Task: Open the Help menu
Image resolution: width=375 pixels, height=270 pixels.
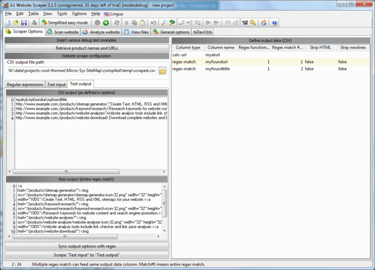Action: 96,14
